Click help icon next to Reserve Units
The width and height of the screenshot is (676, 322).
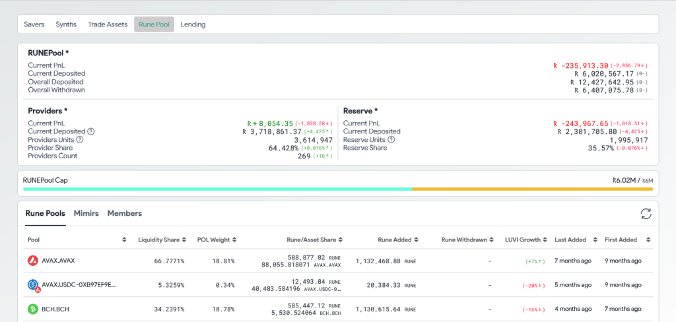point(391,139)
